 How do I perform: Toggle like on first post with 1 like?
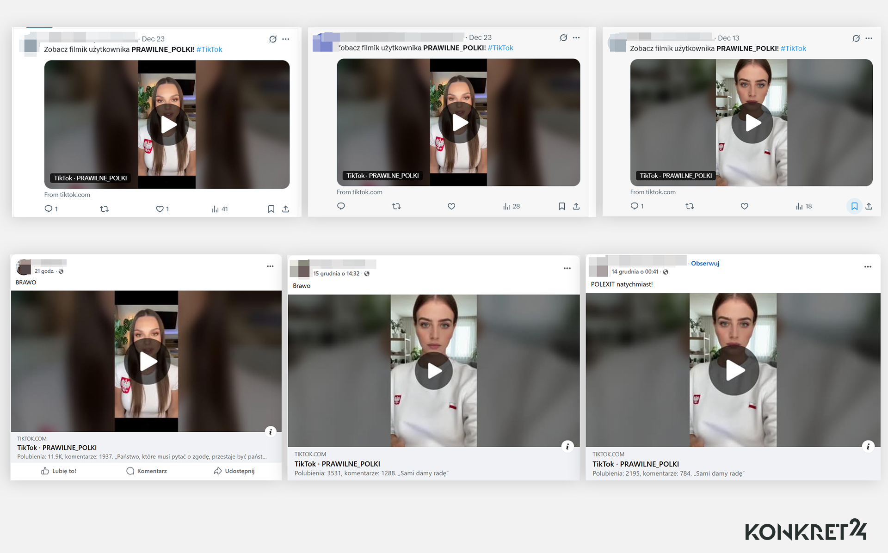click(x=160, y=209)
